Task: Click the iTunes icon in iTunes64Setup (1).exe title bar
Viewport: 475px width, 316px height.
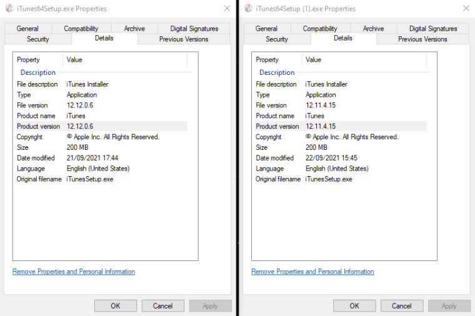Action: tap(248, 8)
